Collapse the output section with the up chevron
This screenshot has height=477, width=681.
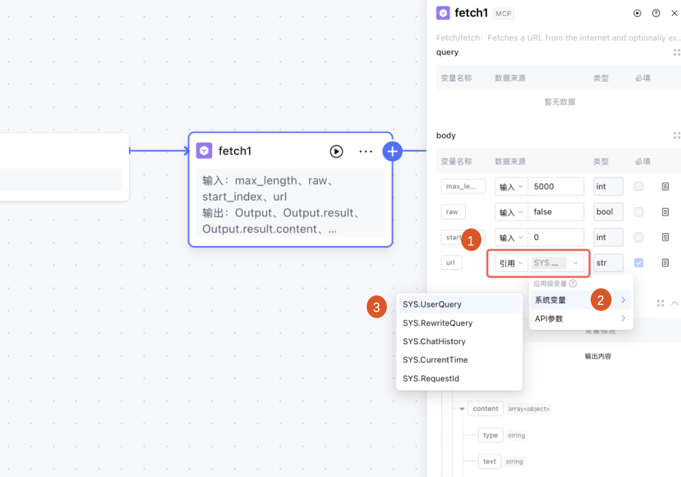point(674,303)
